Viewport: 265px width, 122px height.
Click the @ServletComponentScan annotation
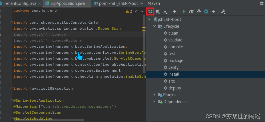coord(37,113)
